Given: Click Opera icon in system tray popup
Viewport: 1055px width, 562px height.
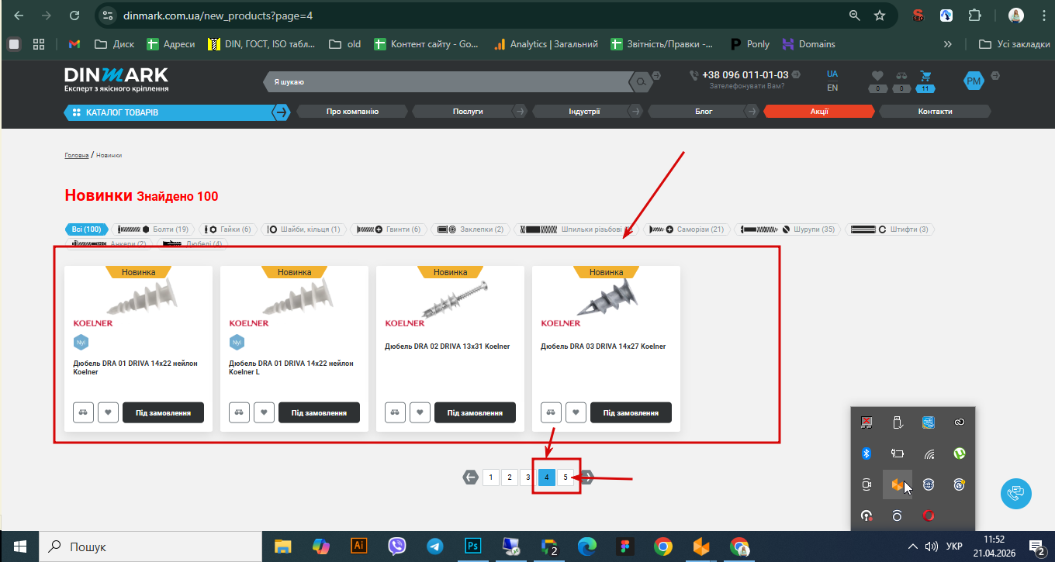Looking at the screenshot, I should (x=928, y=515).
